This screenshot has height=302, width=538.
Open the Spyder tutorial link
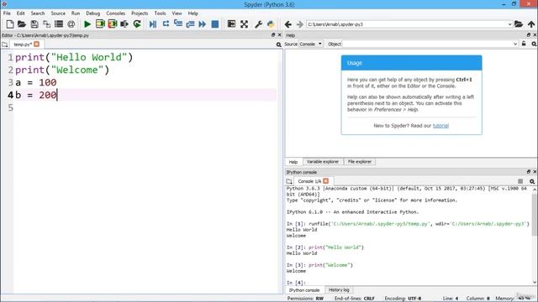click(x=440, y=126)
